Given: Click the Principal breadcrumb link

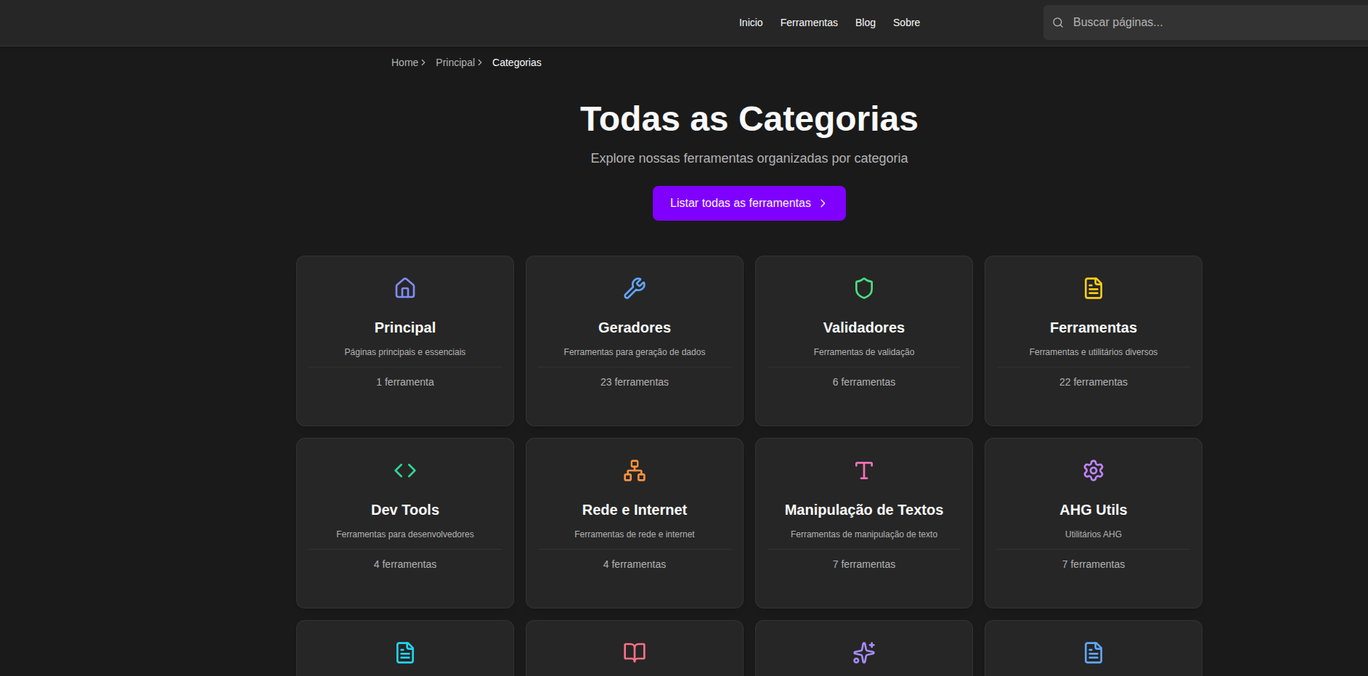Looking at the screenshot, I should [x=455, y=62].
